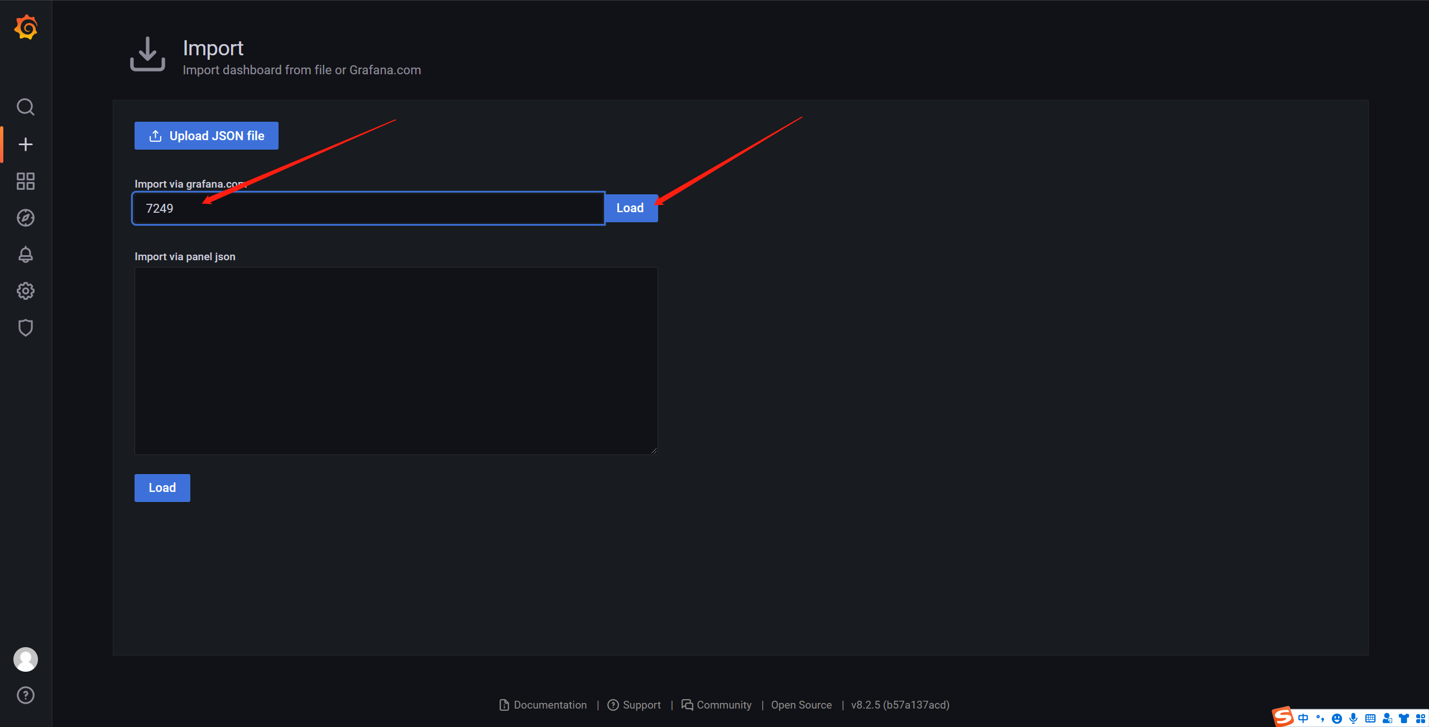Click the Upload JSON file button
The width and height of the screenshot is (1429, 727).
(207, 136)
